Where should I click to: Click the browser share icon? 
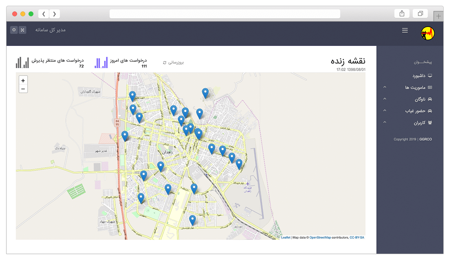click(402, 13)
